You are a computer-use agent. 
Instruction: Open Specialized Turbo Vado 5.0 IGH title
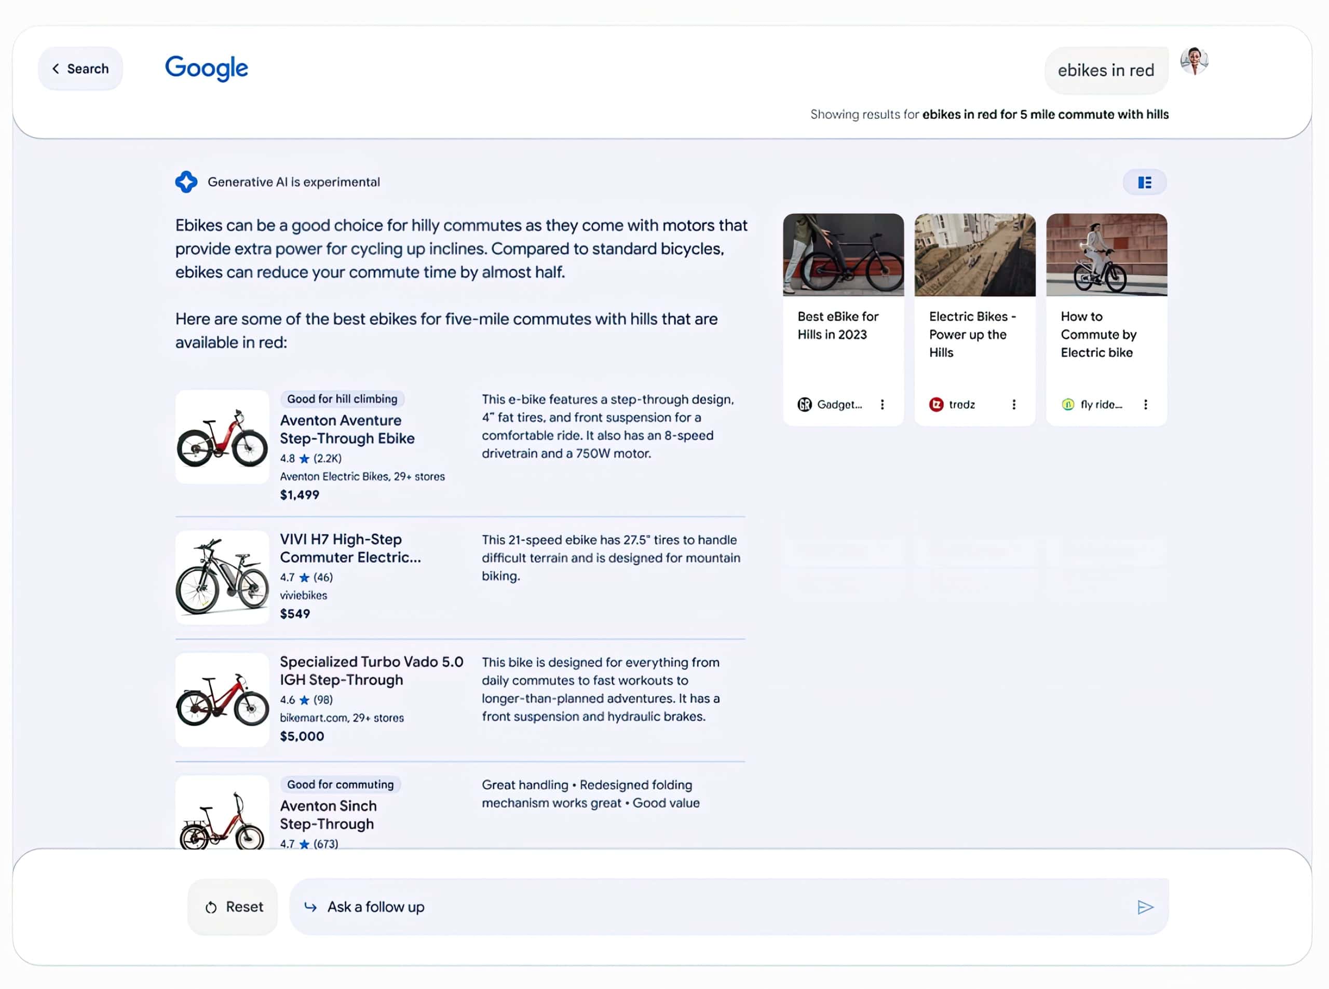[x=371, y=670]
